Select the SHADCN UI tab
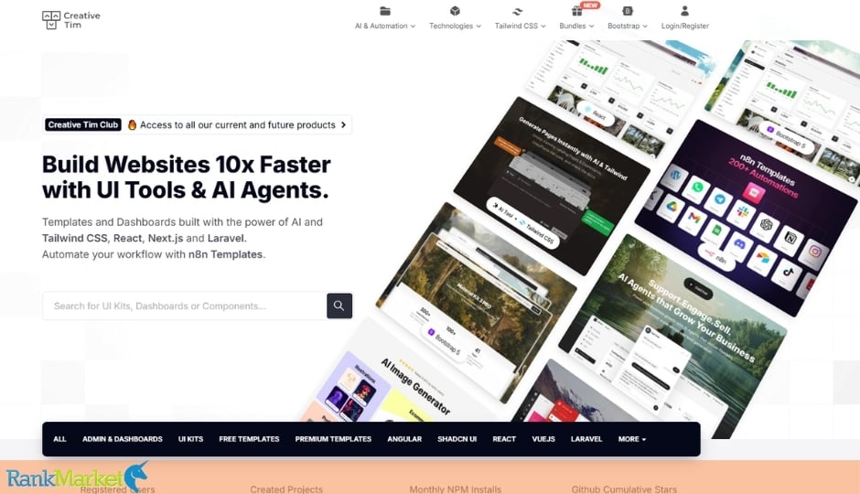 tap(457, 439)
